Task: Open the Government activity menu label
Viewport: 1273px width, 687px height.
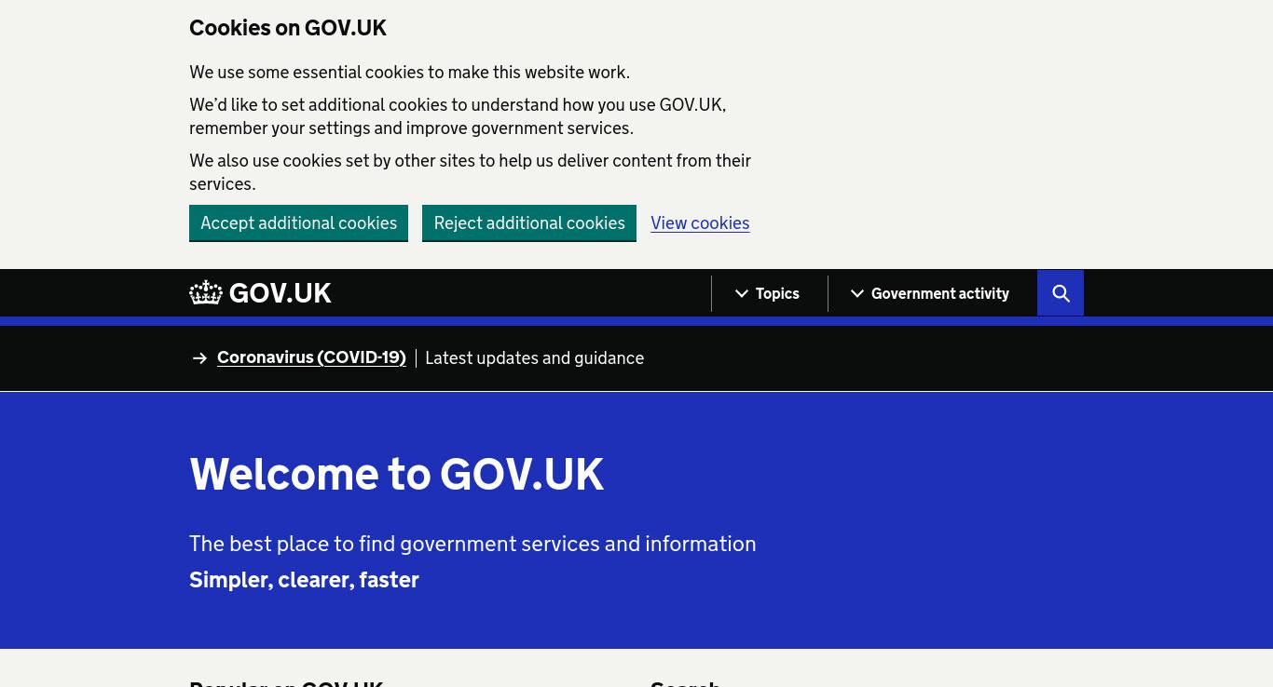Action: pyautogui.click(x=940, y=293)
